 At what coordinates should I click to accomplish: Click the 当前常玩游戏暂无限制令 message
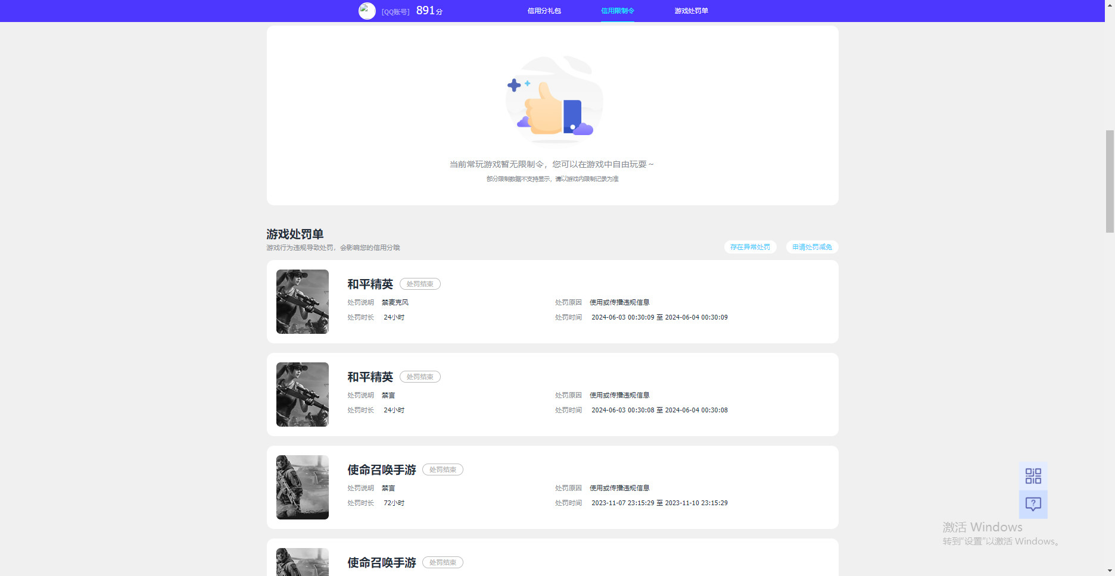[x=552, y=164]
